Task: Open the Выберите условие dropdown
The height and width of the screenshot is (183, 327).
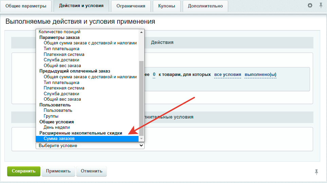Action: 90,145
